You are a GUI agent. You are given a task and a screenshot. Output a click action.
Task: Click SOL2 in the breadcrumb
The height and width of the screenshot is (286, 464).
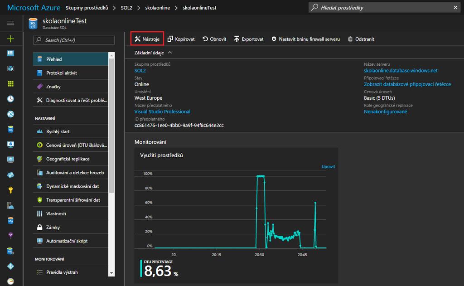[126, 8]
